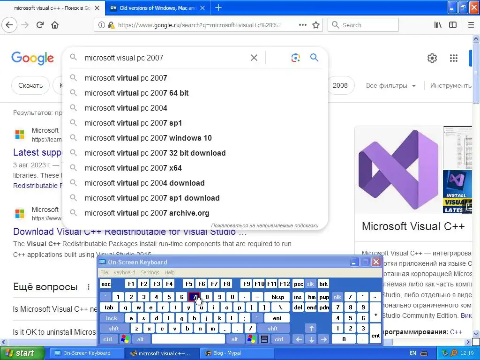Image resolution: width=480 pixels, height=360 pixels.
Task: Toggle the right shft key on keyboard
Action: (272, 329)
